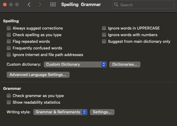Go forward with the right chevron arrow
The width and height of the screenshot is (177, 126).
tap(40, 5)
